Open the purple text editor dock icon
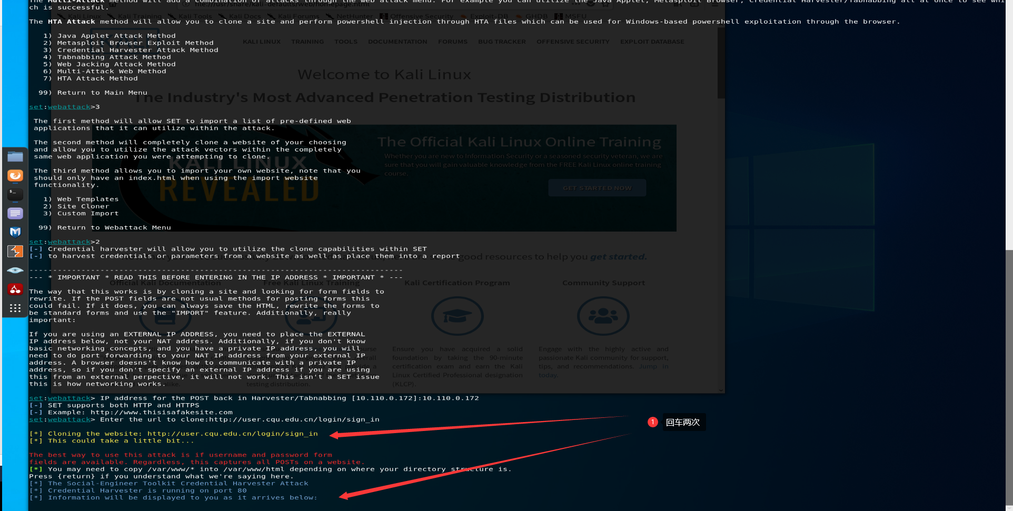This screenshot has height=511, width=1013. coord(15,213)
